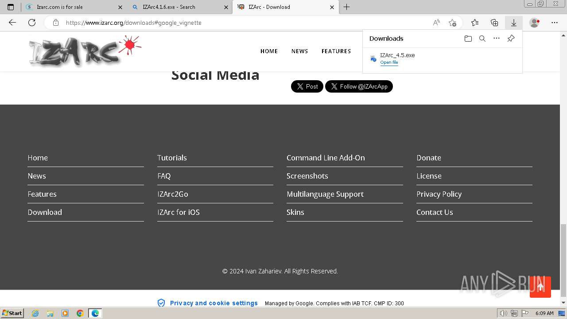Open the Screenshots footer link

(x=307, y=176)
